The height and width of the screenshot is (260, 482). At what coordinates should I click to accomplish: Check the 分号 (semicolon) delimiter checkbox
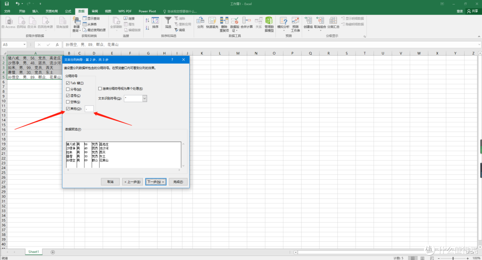(x=68, y=90)
